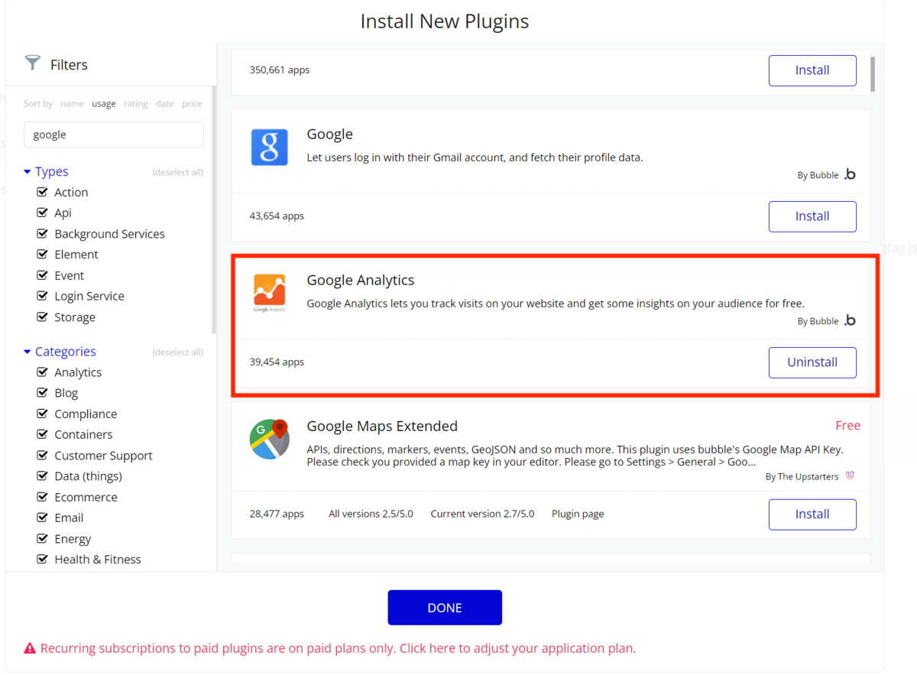Install the 350,661 apps plugin
The image size is (917, 675).
(x=812, y=70)
